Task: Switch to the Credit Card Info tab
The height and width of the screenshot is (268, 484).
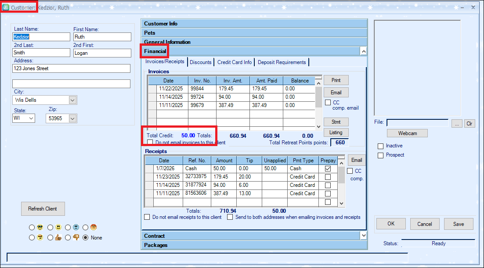Action: tap(235, 62)
